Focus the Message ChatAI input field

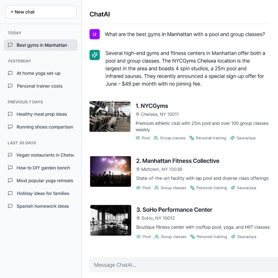tap(183, 265)
